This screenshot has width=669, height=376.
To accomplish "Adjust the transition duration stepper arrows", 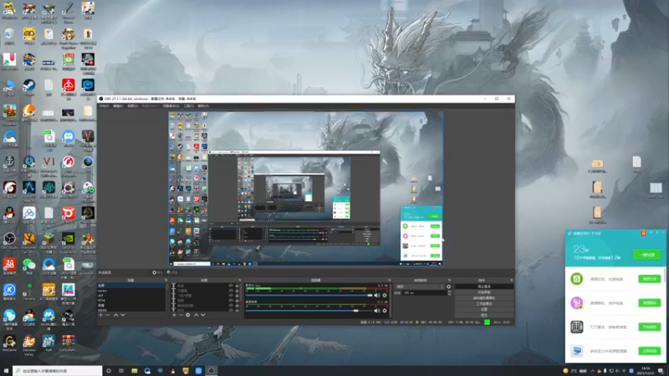I will (x=449, y=293).
